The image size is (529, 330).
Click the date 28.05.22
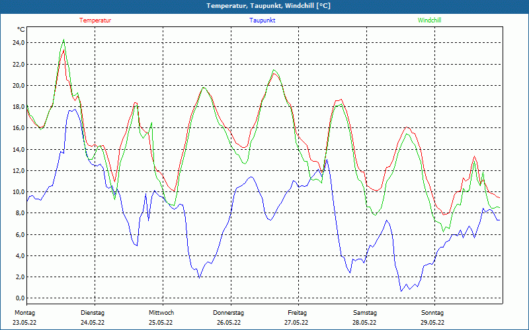click(x=364, y=323)
